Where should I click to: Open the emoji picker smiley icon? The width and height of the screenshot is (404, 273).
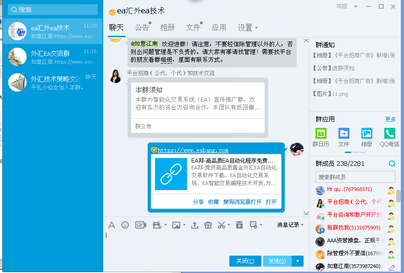coord(125,225)
